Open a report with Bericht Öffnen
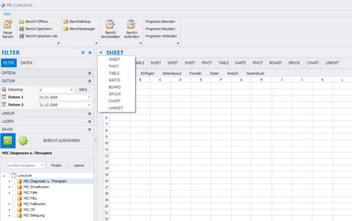This screenshot has width=352, height=221. pos(36,22)
